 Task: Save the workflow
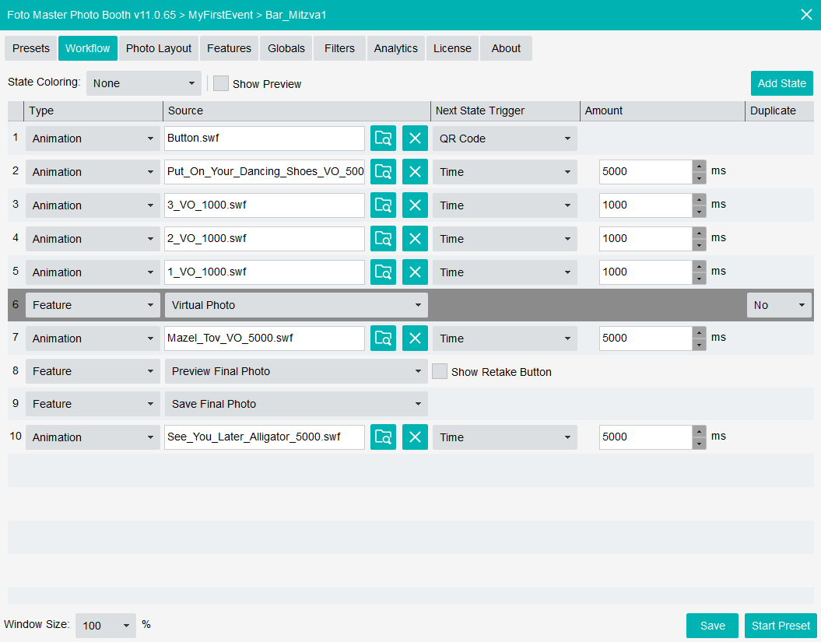point(712,626)
